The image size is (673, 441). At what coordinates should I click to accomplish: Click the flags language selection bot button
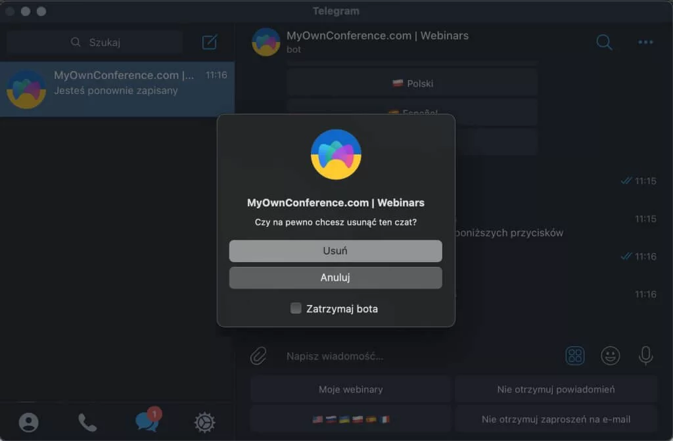(x=350, y=419)
